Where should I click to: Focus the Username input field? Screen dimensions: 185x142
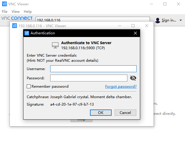(93, 69)
